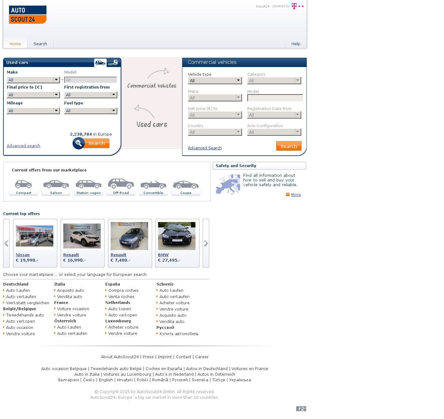
Task: Click the used cars Search button
Action: click(91, 143)
